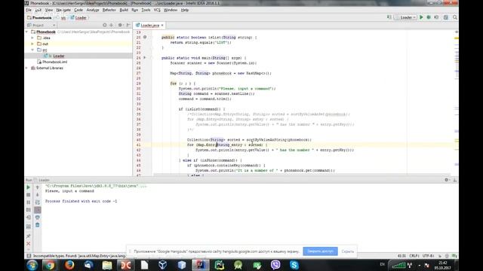Run Loader with the green toolbar play button
The image size is (483, 271).
click(x=421, y=17)
